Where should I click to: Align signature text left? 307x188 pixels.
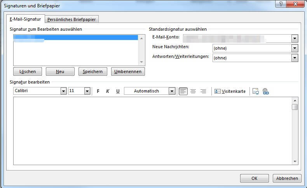(183, 91)
